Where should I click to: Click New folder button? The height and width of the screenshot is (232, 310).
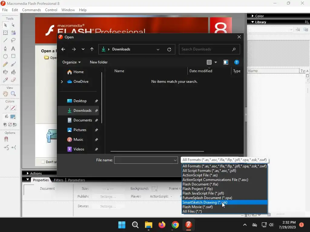click(x=99, y=62)
